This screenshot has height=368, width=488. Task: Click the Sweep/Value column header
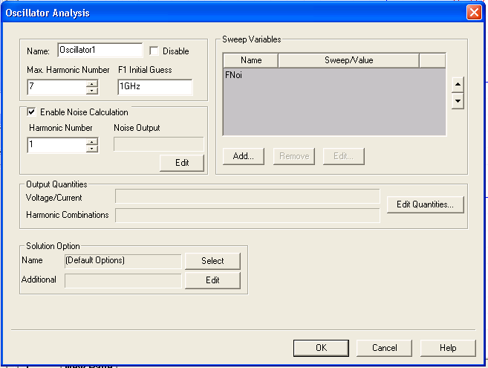coord(348,60)
